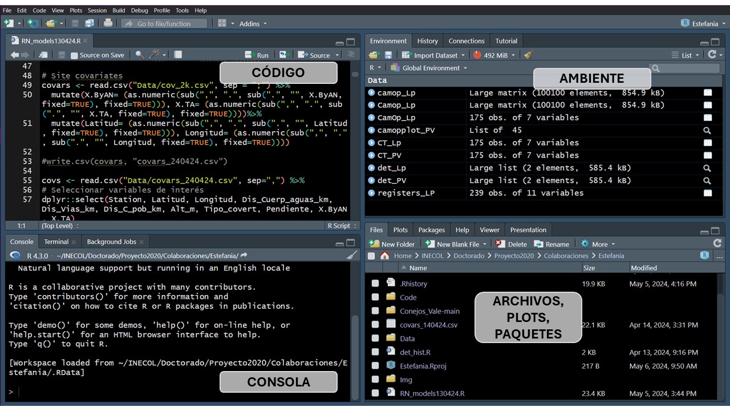The image size is (730, 411).
Task: Click the re-run previous code icon
Action: click(x=283, y=55)
